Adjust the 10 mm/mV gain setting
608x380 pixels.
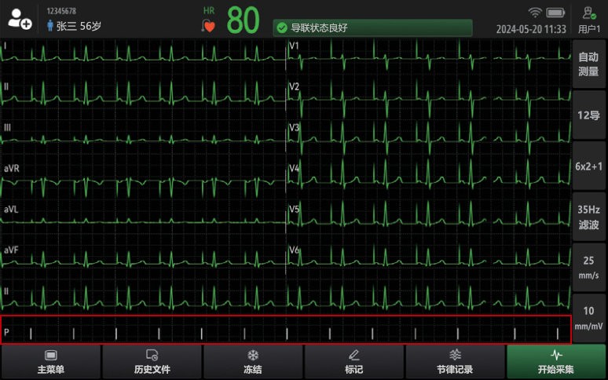(x=588, y=318)
